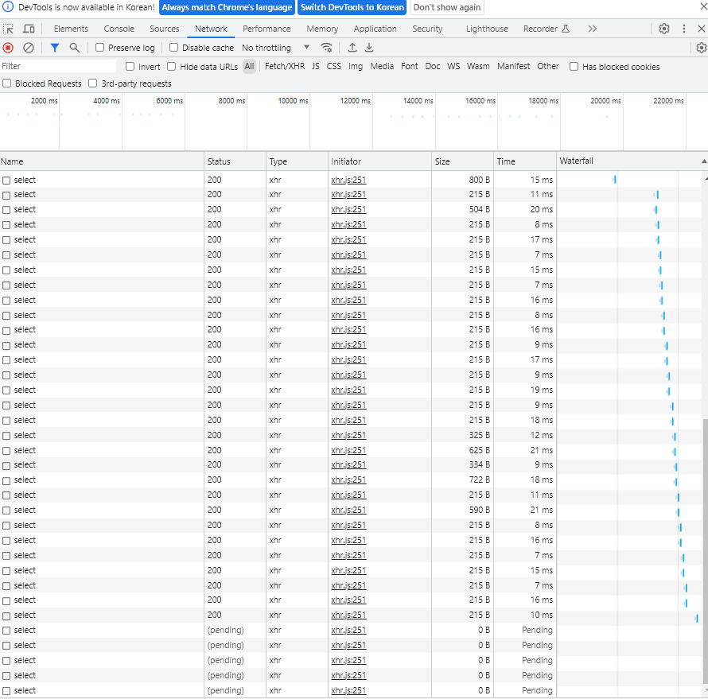Show more tabs chevron
This screenshot has width=708, height=699.
coord(593,29)
